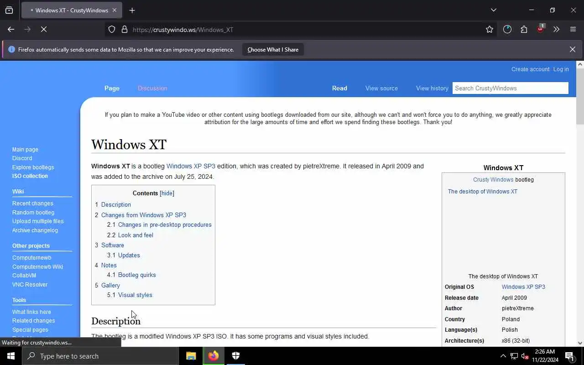This screenshot has width=584, height=365.
Task: Open File Explorer from the taskbar
Action: tap(191, 356)
